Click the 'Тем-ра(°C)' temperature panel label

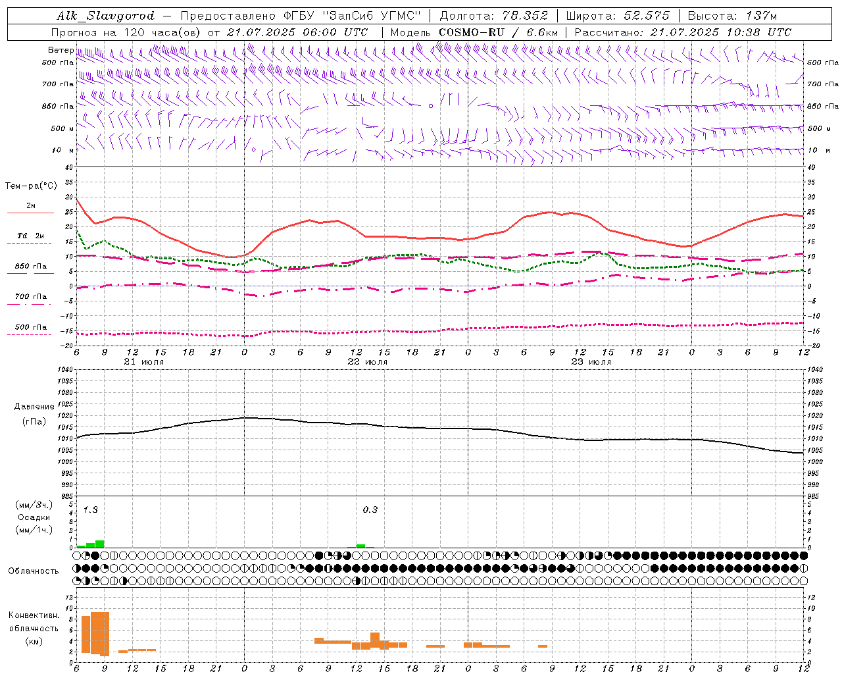[x=31, y=186]
